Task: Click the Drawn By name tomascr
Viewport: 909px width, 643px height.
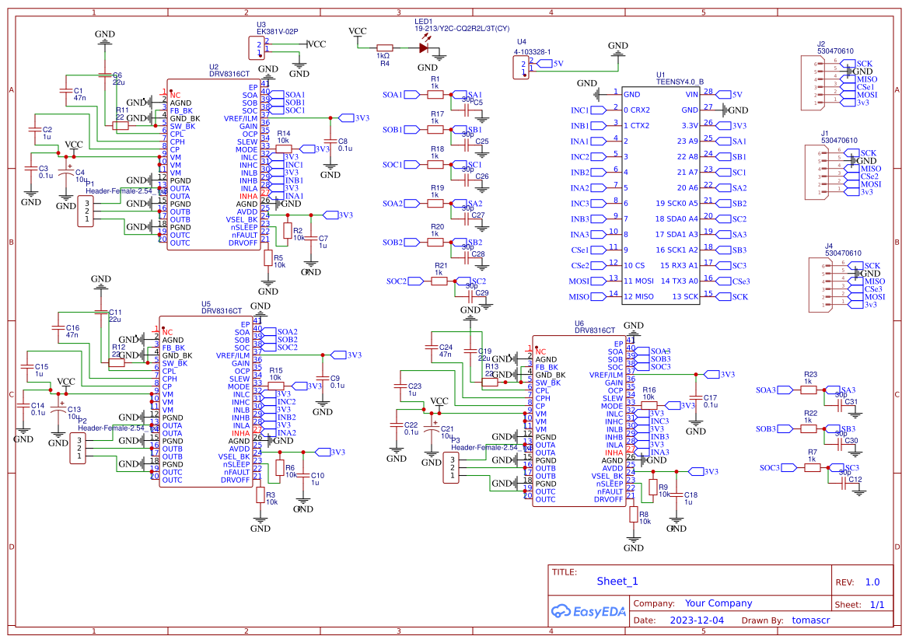Action: point(810,620)
